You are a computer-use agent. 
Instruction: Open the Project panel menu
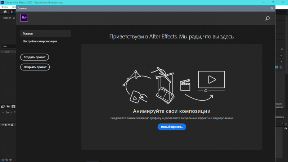click(x=14, y=18)
